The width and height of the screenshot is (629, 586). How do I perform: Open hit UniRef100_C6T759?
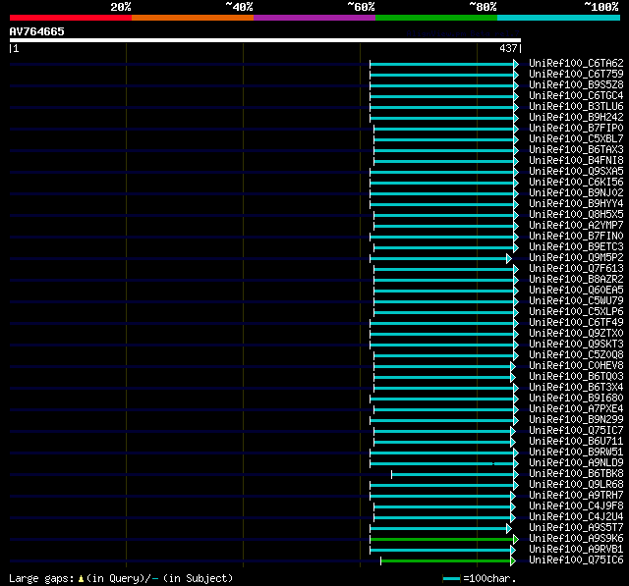(576, 74)
